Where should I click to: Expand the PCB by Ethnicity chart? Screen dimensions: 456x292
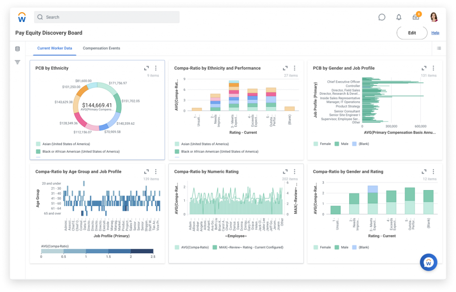click(147, 68)
